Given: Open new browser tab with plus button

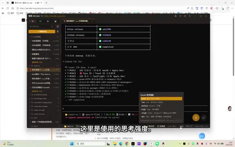Looking at the screenshot, I should [47, 3].
